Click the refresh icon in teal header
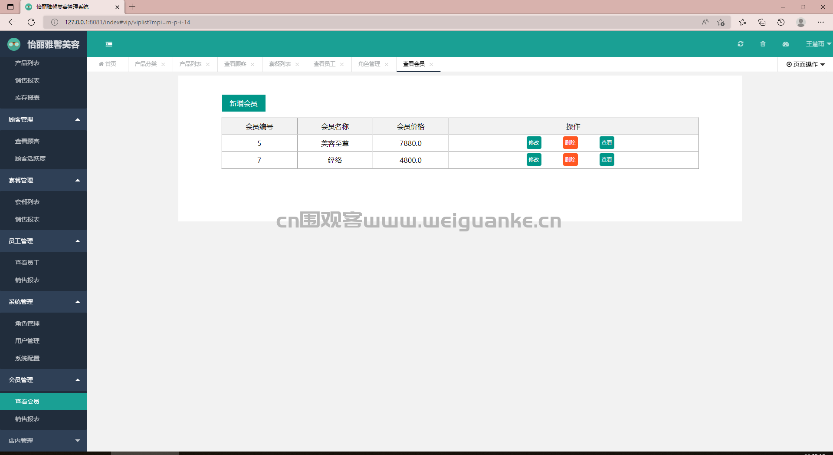833x455 pixels. [x=741, y=44]
